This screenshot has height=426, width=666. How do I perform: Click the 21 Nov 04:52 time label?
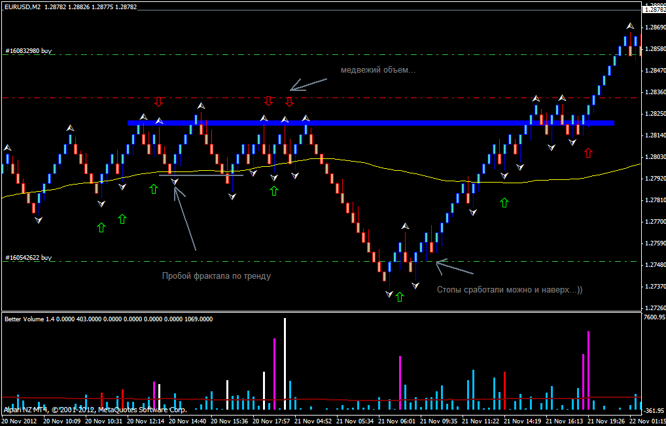pyautogui.click(x=314, y=421)
